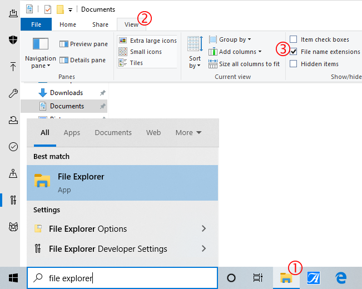The image size is (362, 289).
Task: Toggle the Details pane
Action: click(83, 60)
